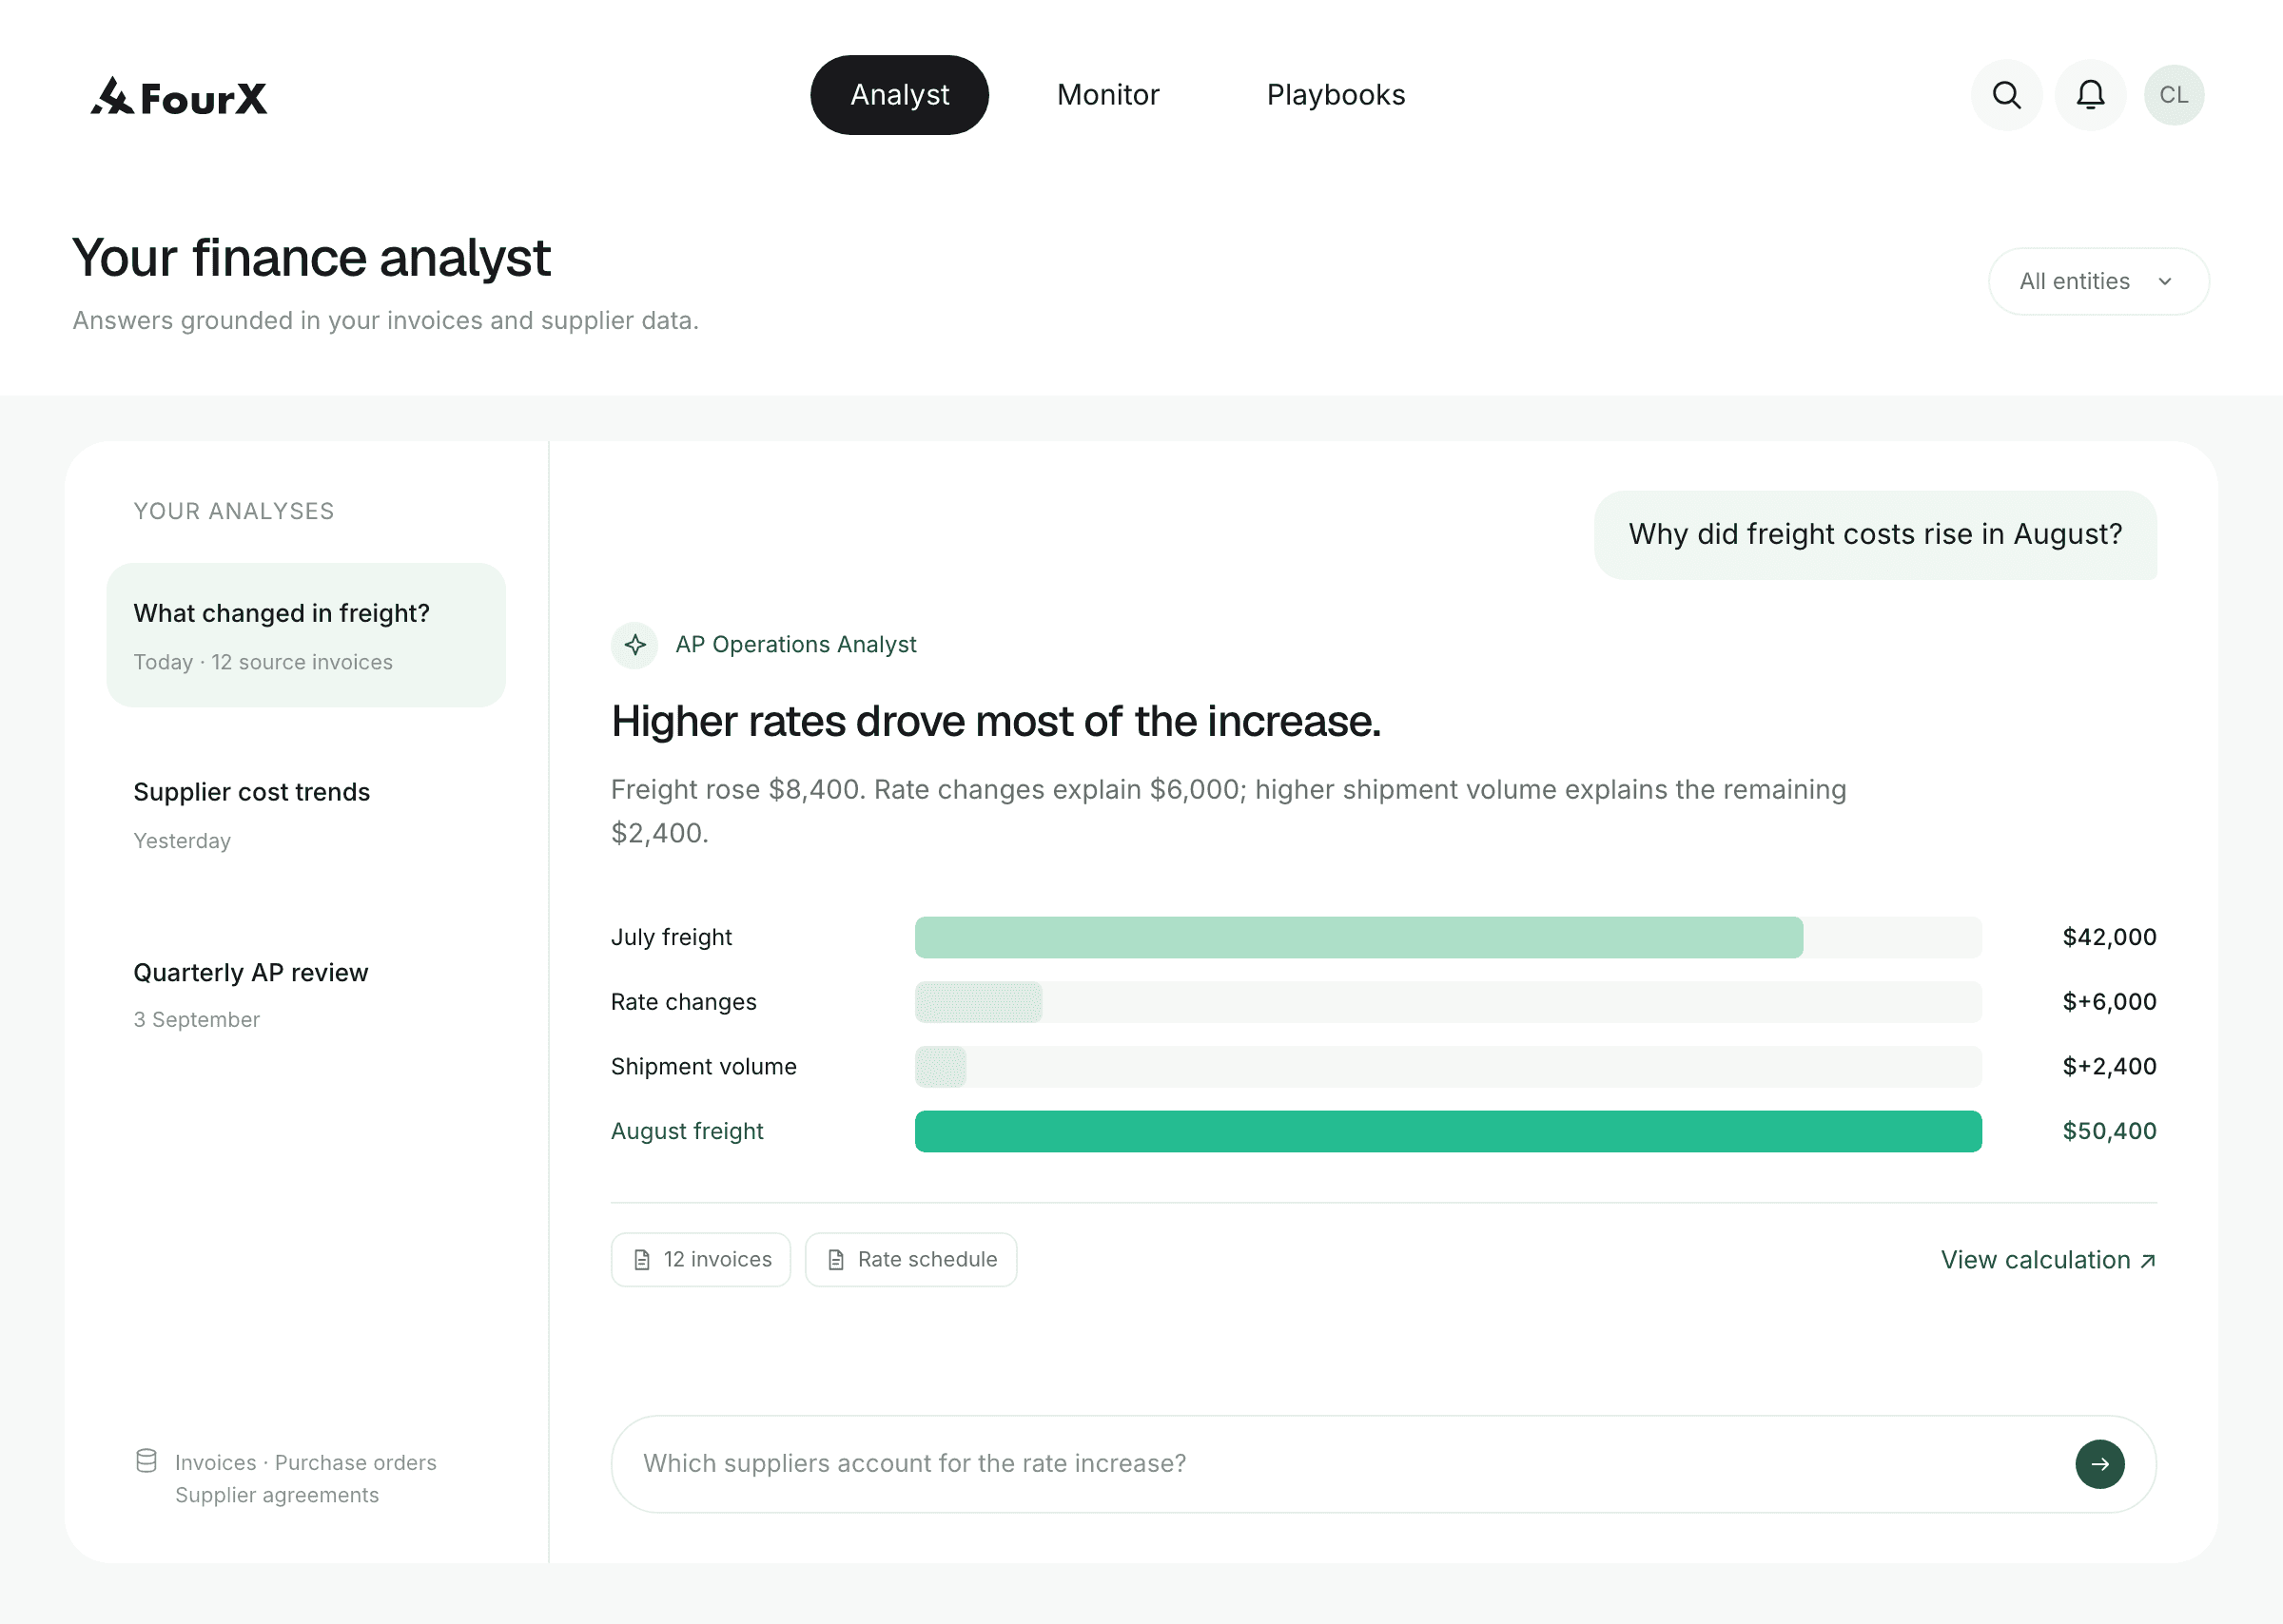Open the 12 invoices source chip
This screenshot has width=2283, height=1624.
pos(700,1260)
